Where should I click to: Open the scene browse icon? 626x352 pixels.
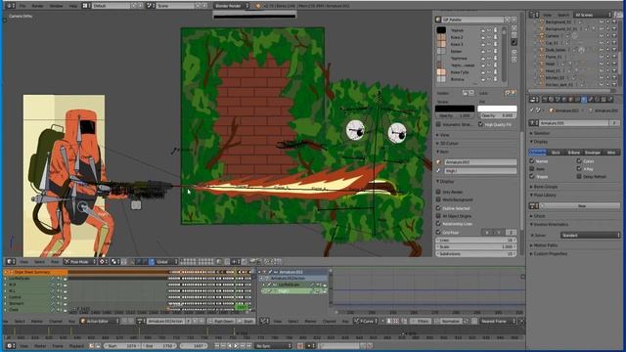[x=151, y=6]
